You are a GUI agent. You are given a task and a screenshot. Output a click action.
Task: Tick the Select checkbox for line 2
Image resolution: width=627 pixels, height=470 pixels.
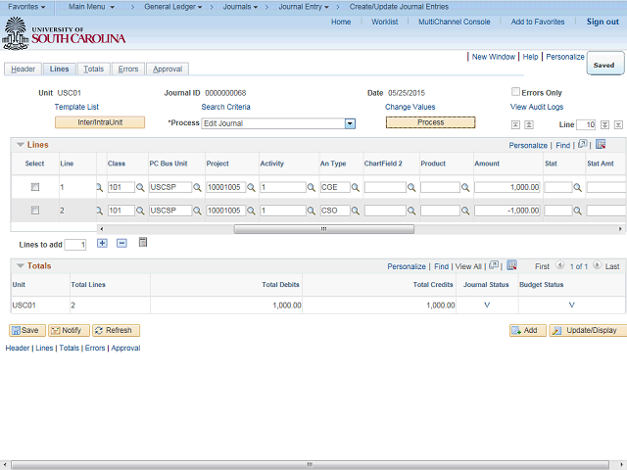(x=35, y=211)
